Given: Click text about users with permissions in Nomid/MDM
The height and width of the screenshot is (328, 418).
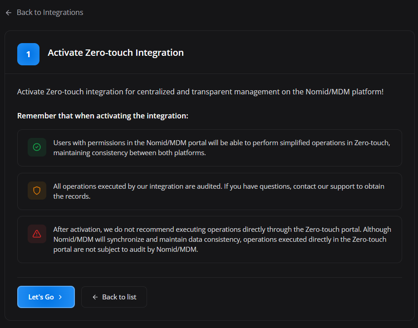Looking at the screenshot, I should coord(221,147).
